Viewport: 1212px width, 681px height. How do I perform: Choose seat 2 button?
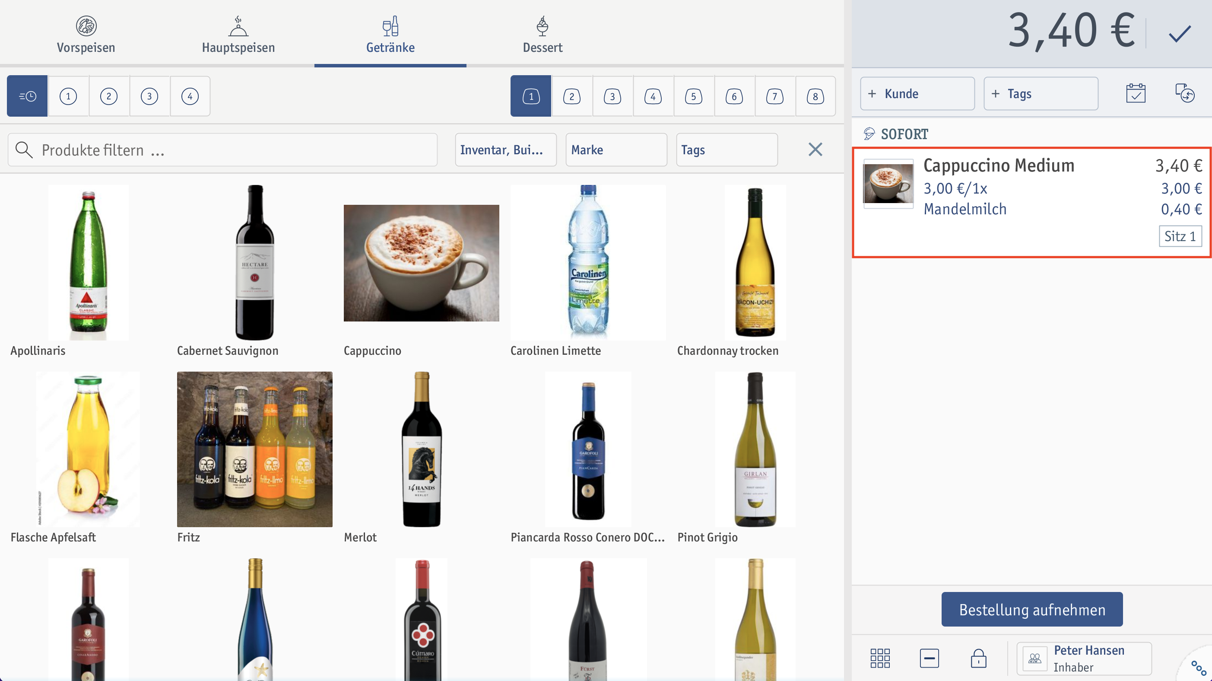tap(571, 96)
